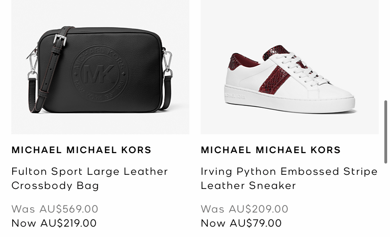This screenshot has height=237, width=390.
Task: Click the Michael Michael Kors brand above Fulton bag
Action: (x=81, y=150)
